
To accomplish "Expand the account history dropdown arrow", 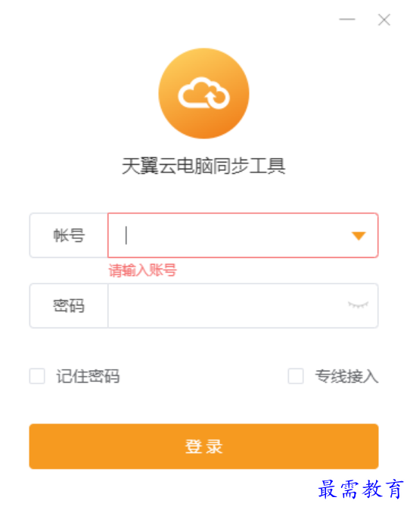I will tap(359, 235).
